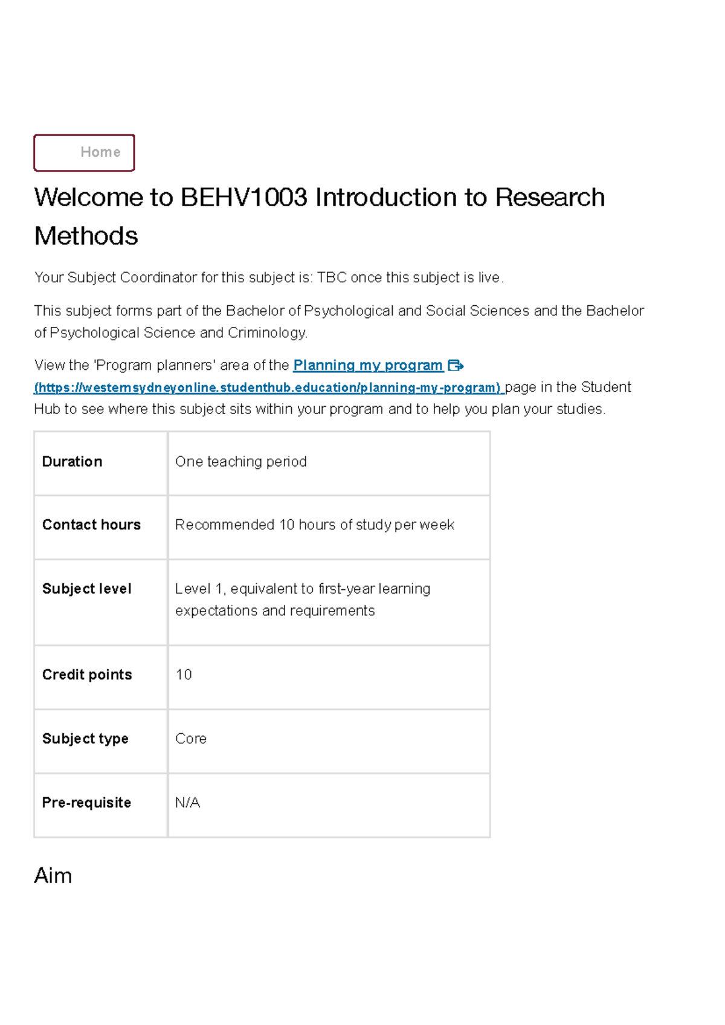Image resolution: width=725 pixels, height=1025 pixels.
Task: Click the Welcome to BEHV1003 page heading
Action: pyautogui.click(x=319, y=216)
